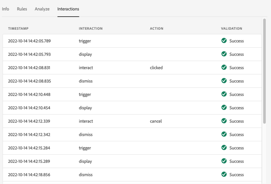Click success checkmark icon for 14:42:05.789 trigger
271x184 pixels.
[x=224, y=41]
